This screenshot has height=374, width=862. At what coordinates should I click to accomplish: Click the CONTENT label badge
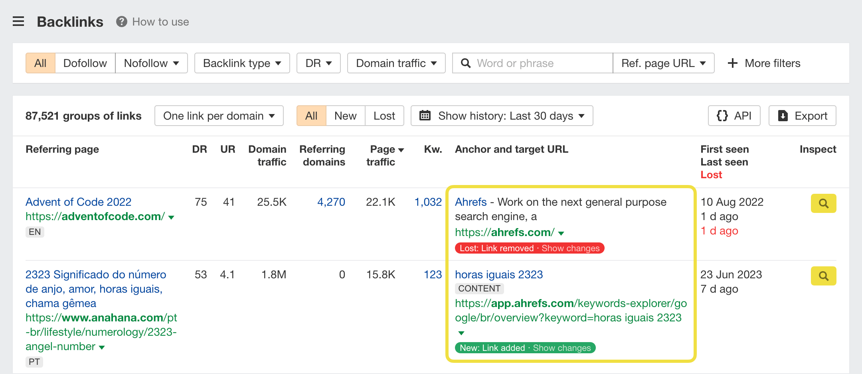(x=479, y=288)
